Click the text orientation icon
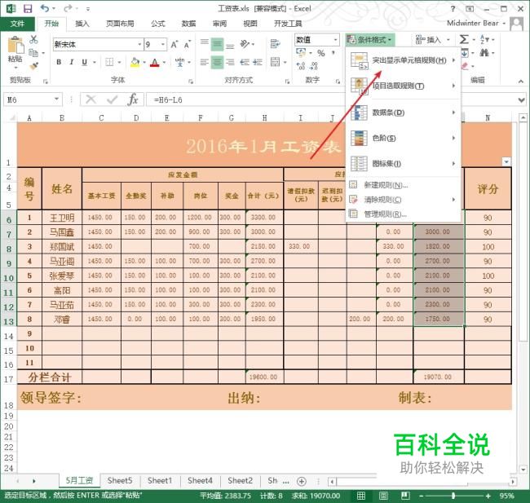 (245, 44)
